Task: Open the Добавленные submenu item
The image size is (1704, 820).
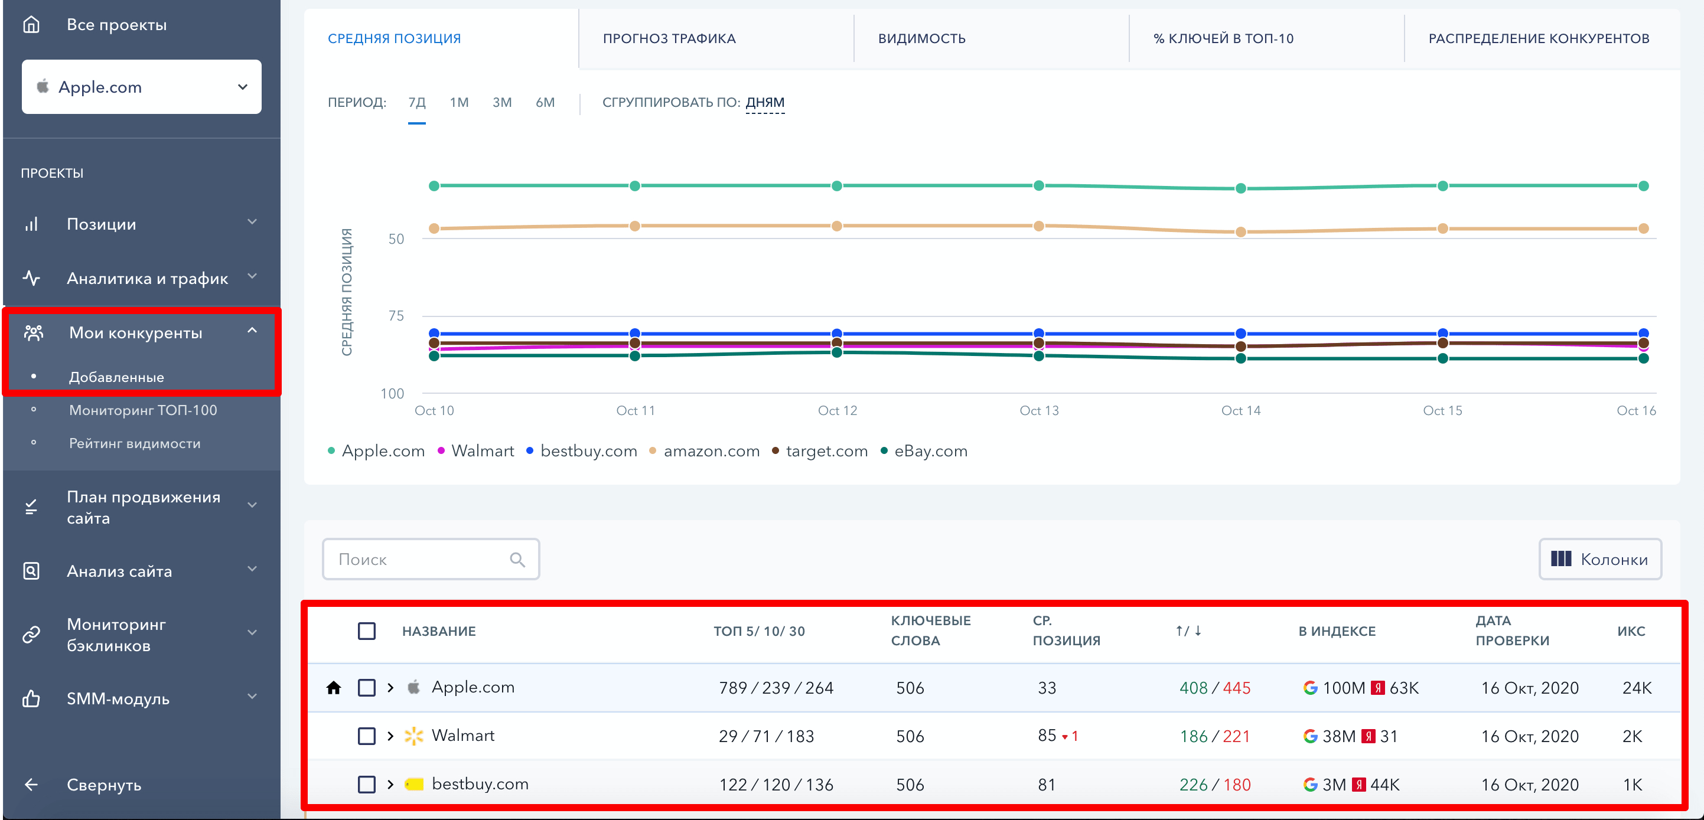Action: [x=116, y=377]
